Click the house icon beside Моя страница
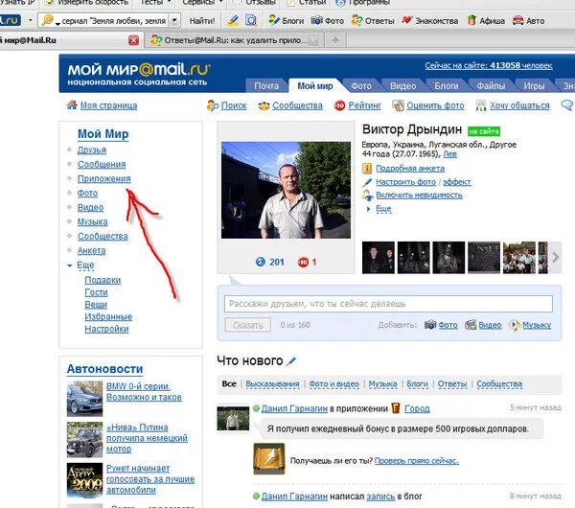The height and width of the screenshot is (508, 575). click(x=72, y=104)
